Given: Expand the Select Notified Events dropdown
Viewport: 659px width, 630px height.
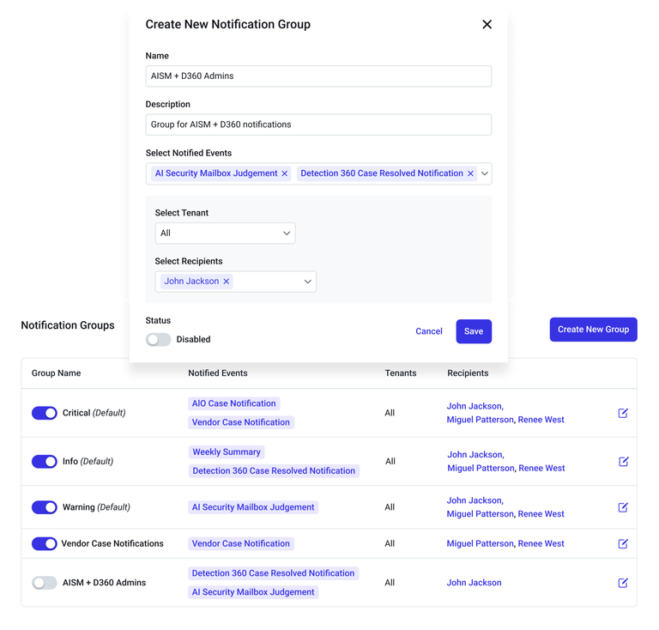Looking at the screenshot, I should coord(485,173).
